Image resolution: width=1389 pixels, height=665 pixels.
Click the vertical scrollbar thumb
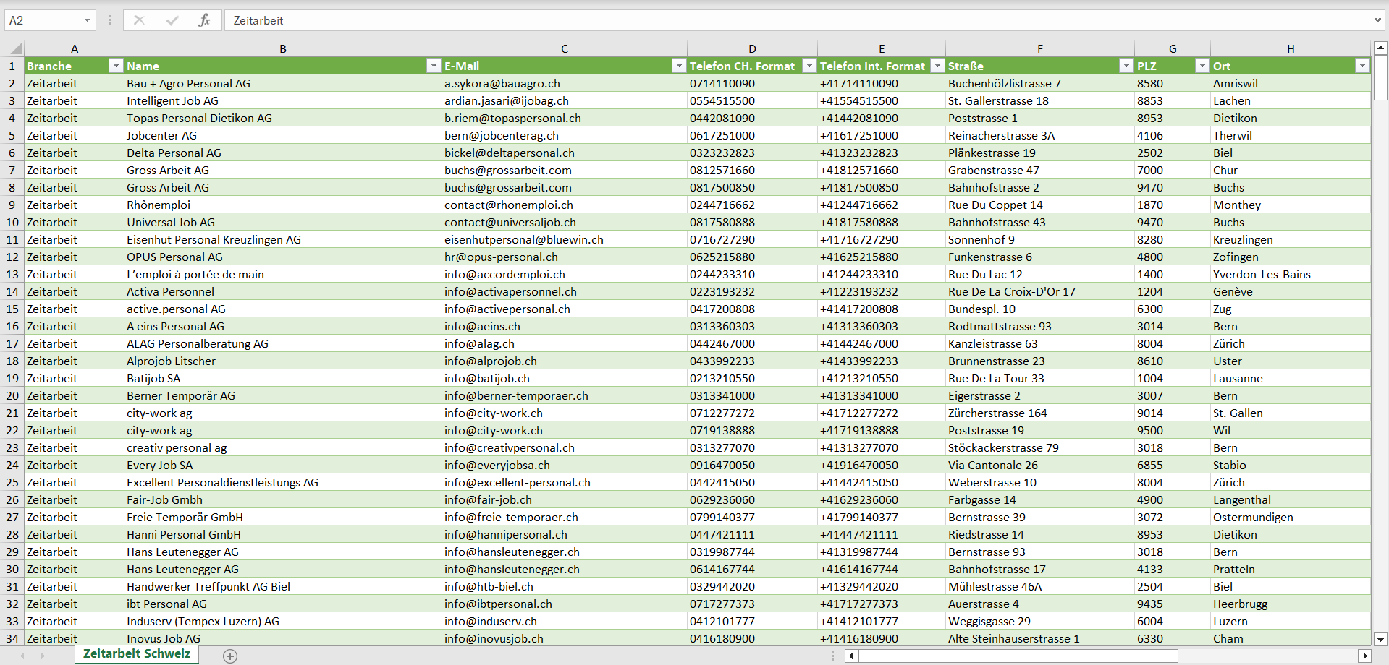pyautogui.click(x=1380, y=77)
